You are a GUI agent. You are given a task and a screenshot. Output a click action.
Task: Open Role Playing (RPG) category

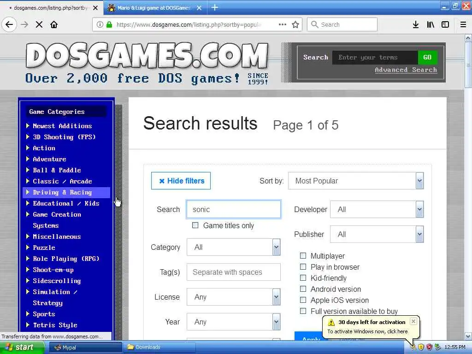point(66,259)
